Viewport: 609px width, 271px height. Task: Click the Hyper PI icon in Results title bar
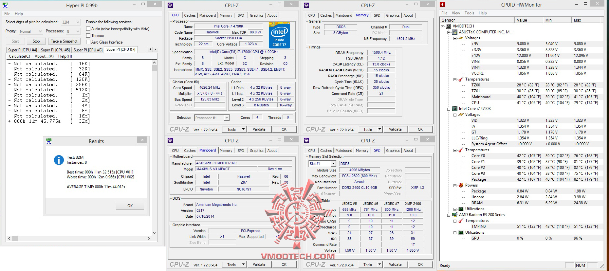coord(49,141)
